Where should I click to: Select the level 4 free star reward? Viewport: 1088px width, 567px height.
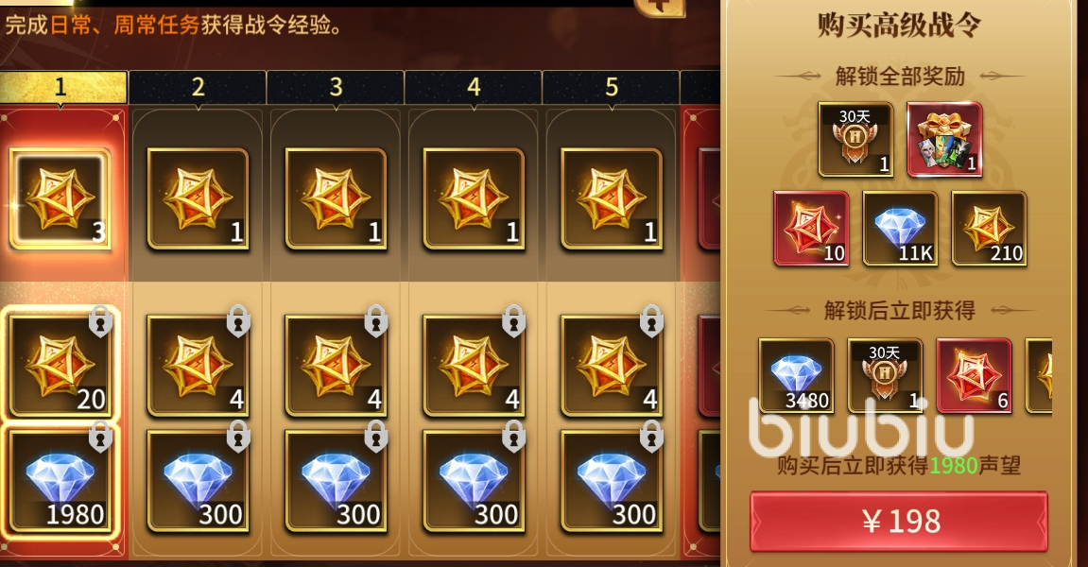click(x=474, y=199)
